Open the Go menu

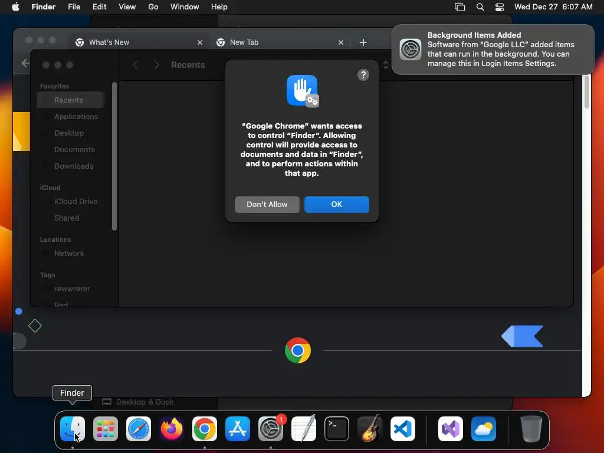[x=153, y=7]
